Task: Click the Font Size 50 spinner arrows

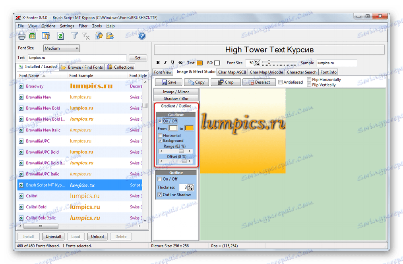Action: click(x=257, y=63)
